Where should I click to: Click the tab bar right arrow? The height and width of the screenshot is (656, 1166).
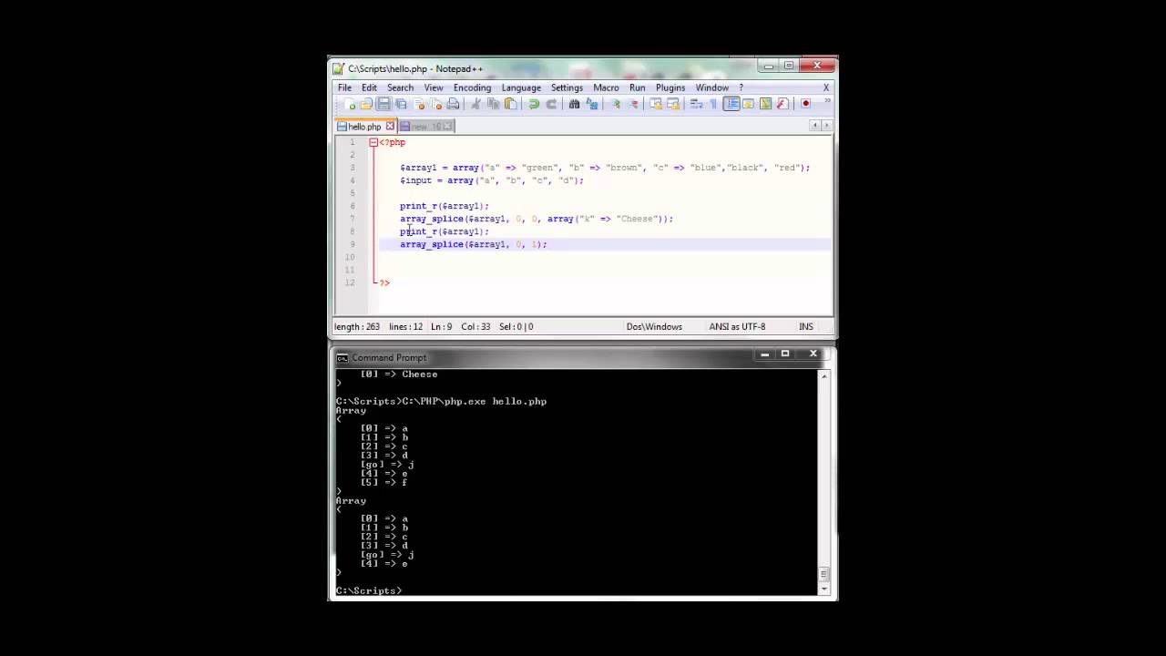(x=826, y=126)
